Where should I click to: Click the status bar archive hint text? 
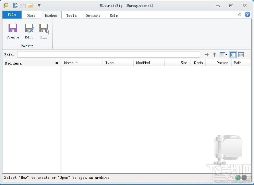click(x=57, y=177)
